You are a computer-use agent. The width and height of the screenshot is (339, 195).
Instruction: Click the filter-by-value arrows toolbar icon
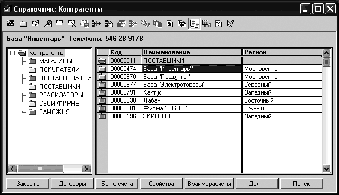(133, 23)
